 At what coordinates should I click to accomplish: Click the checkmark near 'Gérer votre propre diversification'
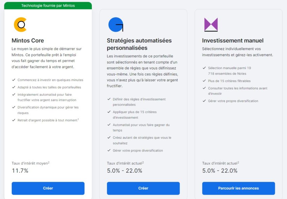[x=204, y=101]
